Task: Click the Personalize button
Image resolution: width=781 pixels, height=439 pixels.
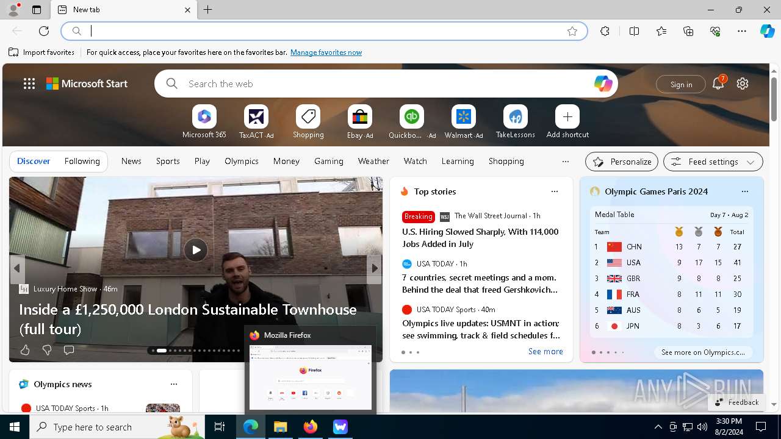Action: pos(622,162)
